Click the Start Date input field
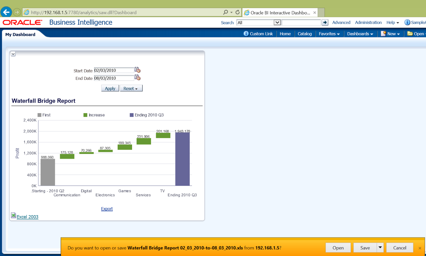The width and height of the screenshot is (426, 256). tap(114, 70)
